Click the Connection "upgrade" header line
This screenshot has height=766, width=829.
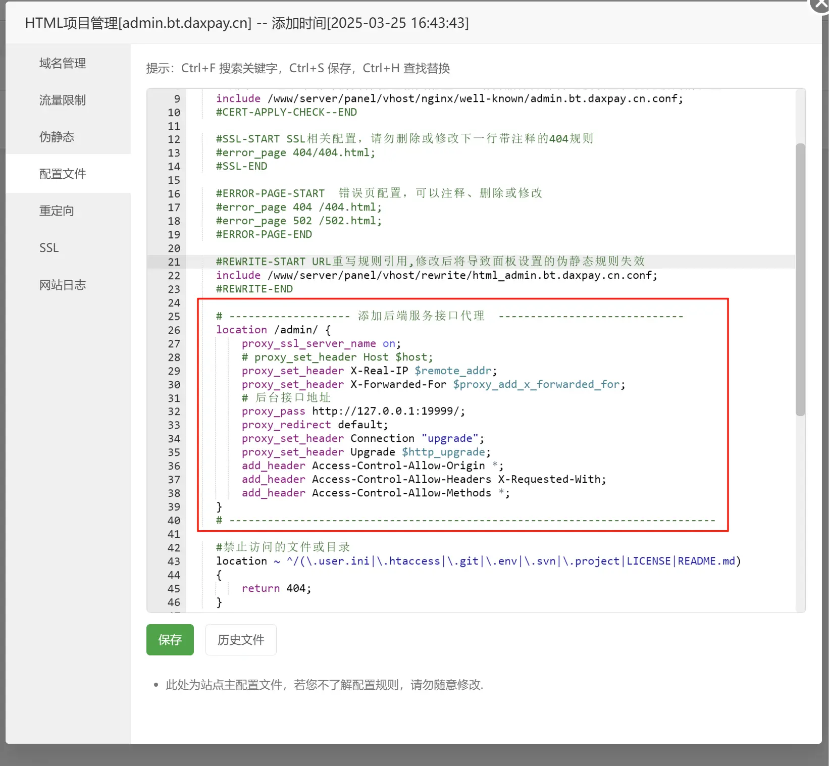[x=362, y=438]
